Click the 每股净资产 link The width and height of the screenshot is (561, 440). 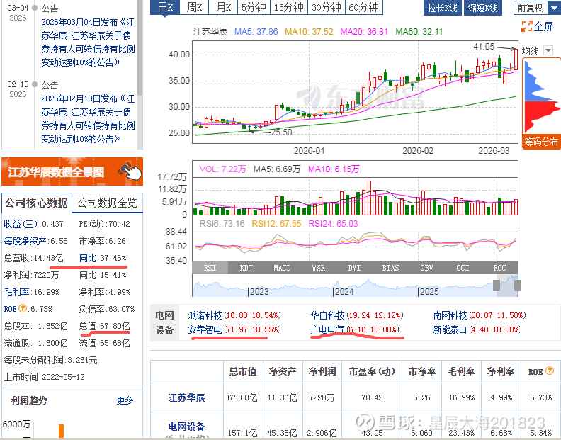(25, 241)
